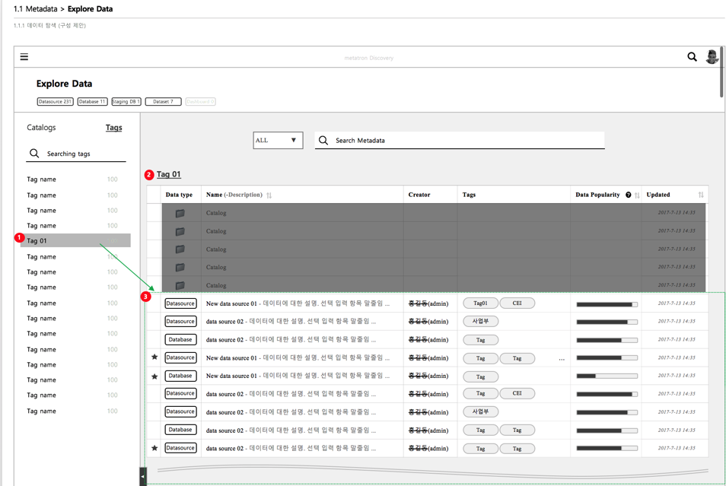Sort by Name column arrows icon
Screen dimensions: 726x486
269,195
